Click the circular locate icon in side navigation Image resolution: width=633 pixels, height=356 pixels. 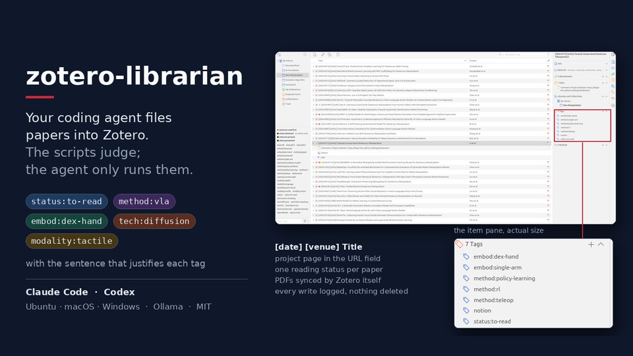[x=613, y=105]
